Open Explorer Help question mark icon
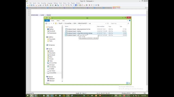The image size is (174, 97). [130, 20]
